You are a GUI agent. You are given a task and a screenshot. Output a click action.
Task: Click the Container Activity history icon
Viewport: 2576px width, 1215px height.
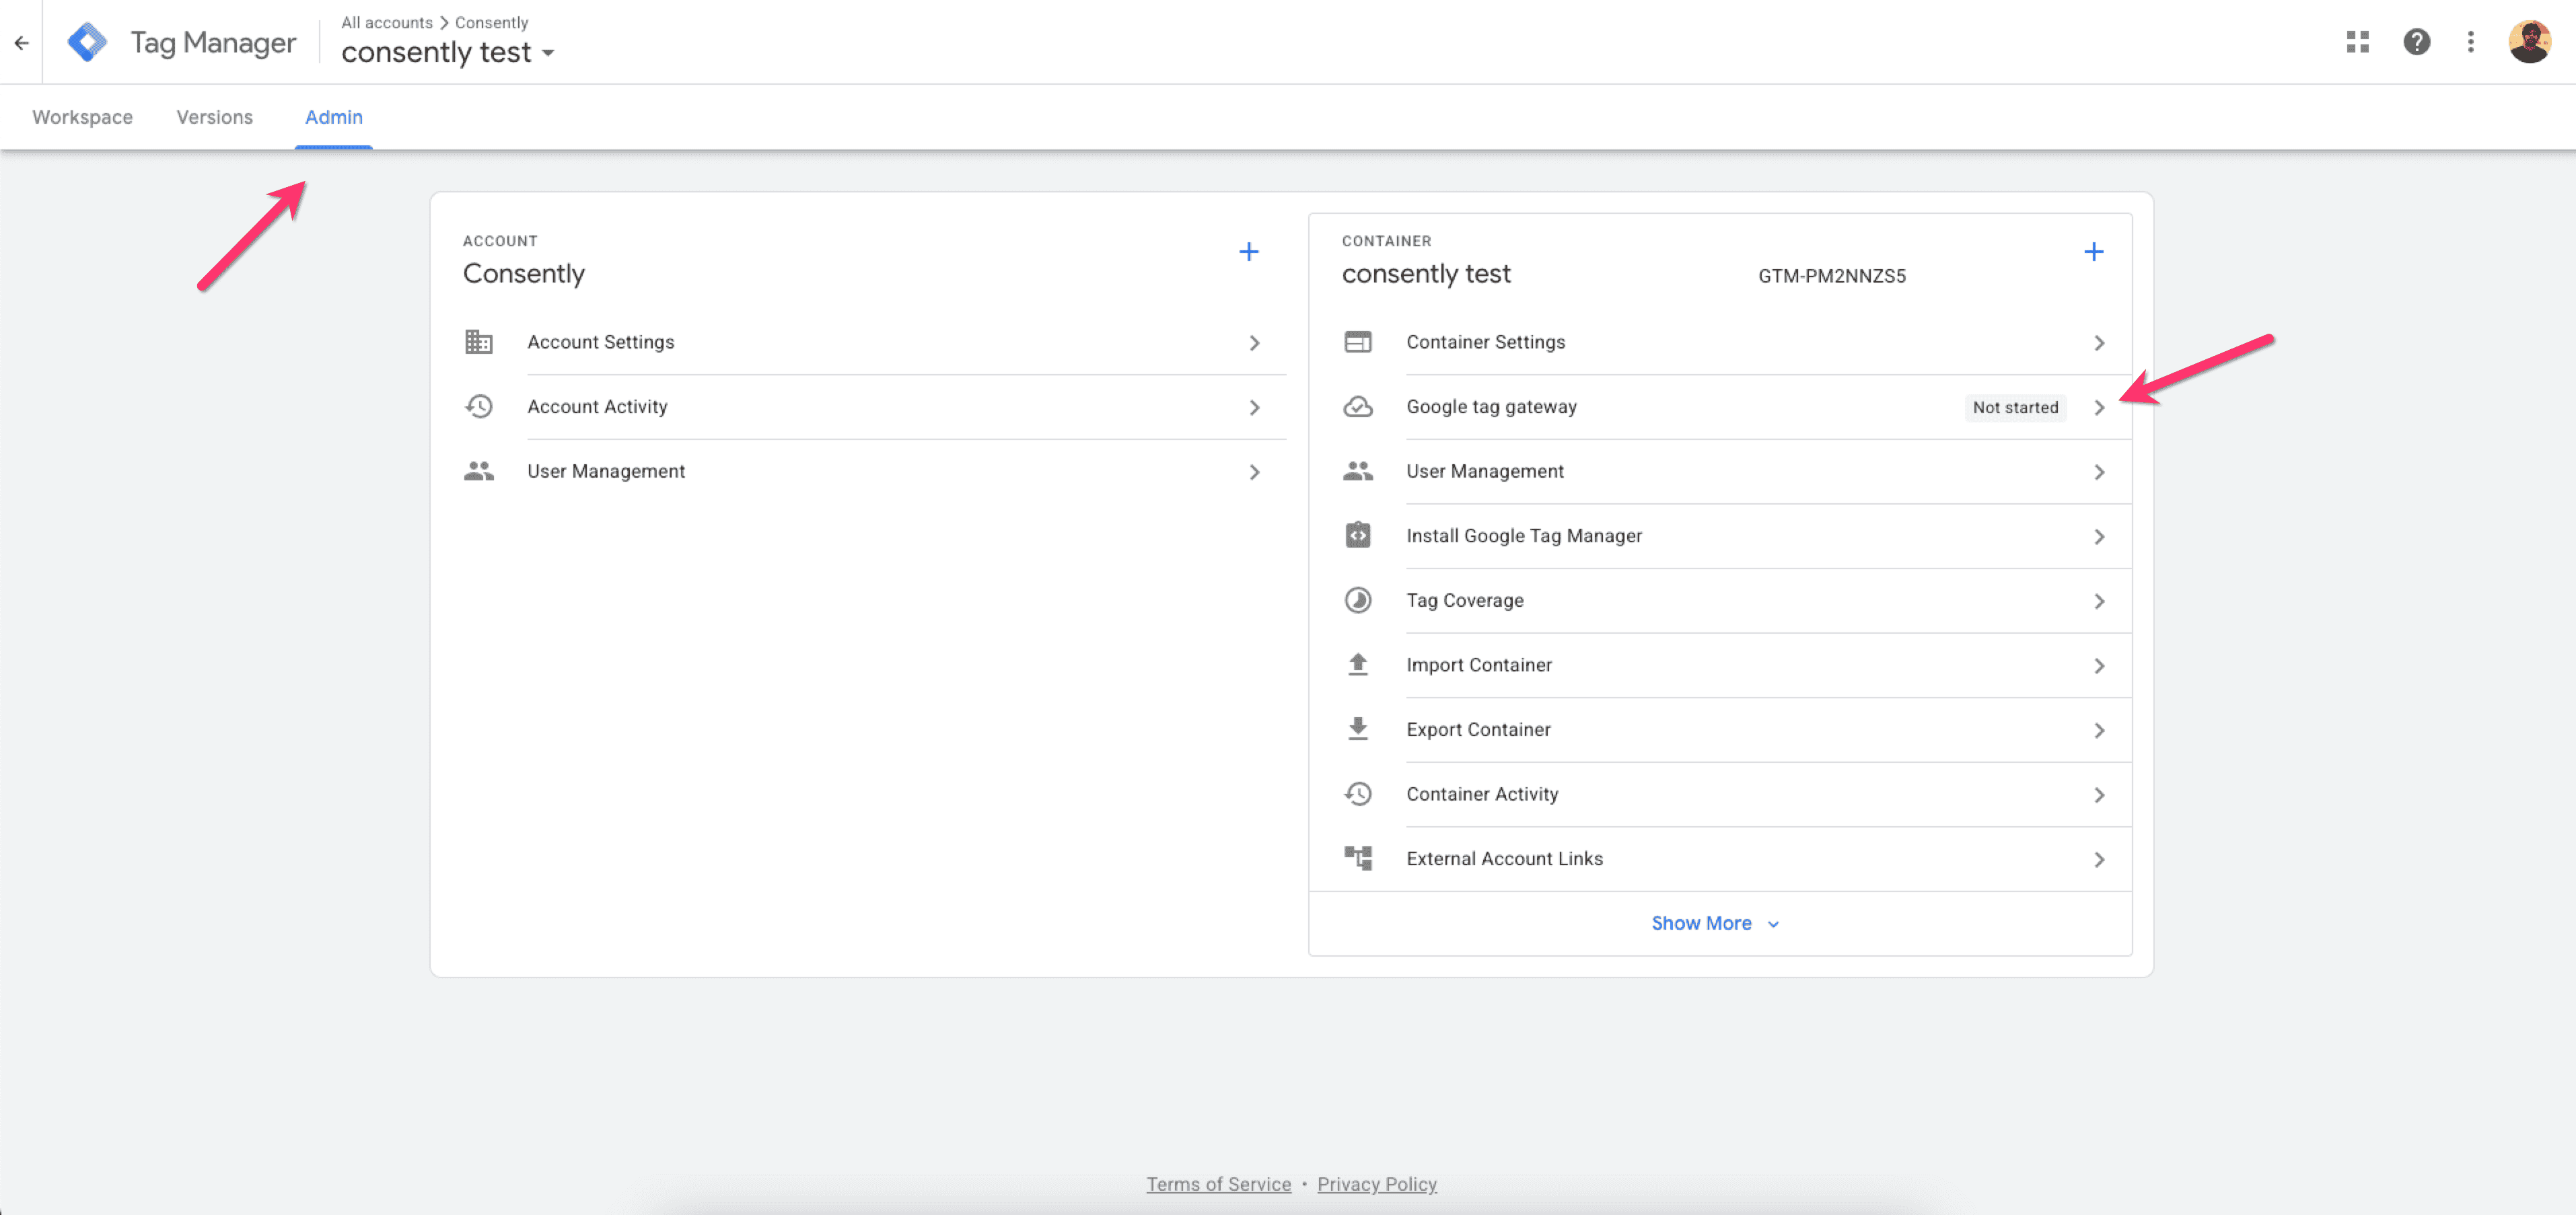tap(1357, 794)
